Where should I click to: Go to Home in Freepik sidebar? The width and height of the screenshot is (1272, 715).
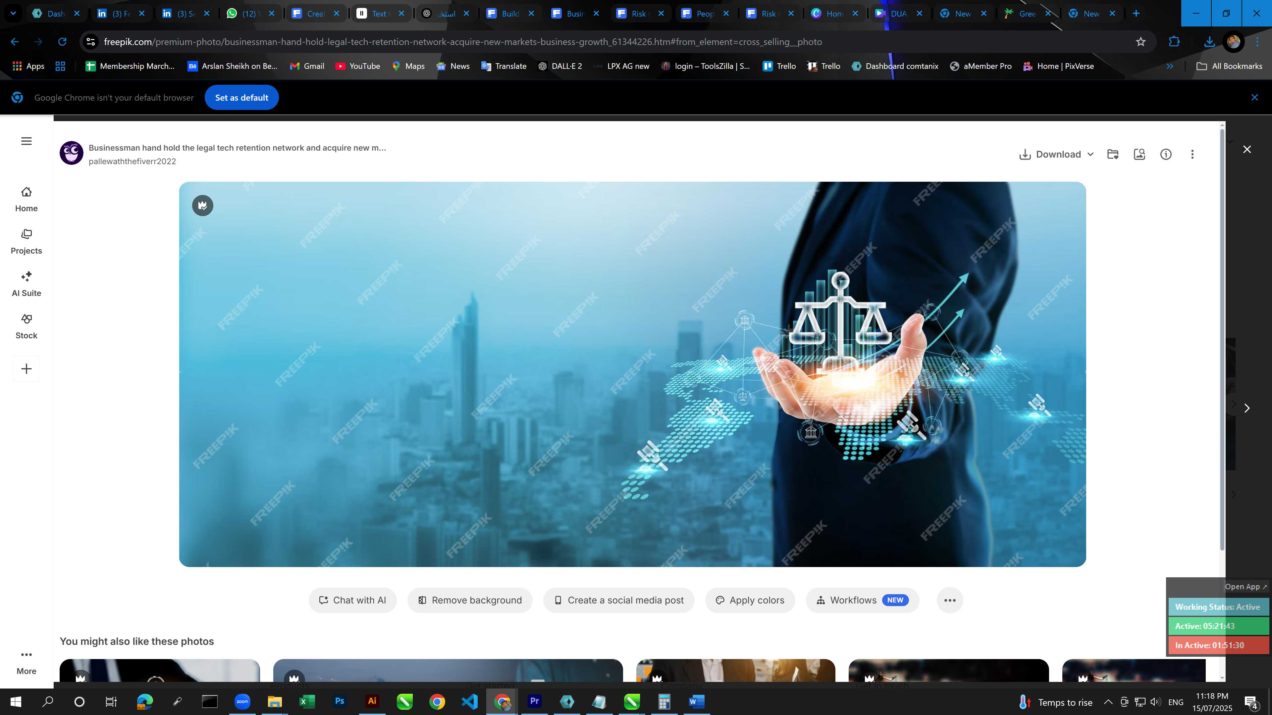[26, 199]
